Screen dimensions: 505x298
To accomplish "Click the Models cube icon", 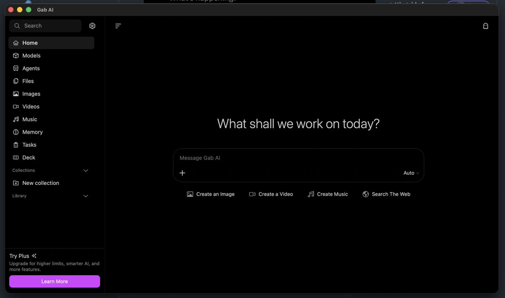I will tap(16, 55).
